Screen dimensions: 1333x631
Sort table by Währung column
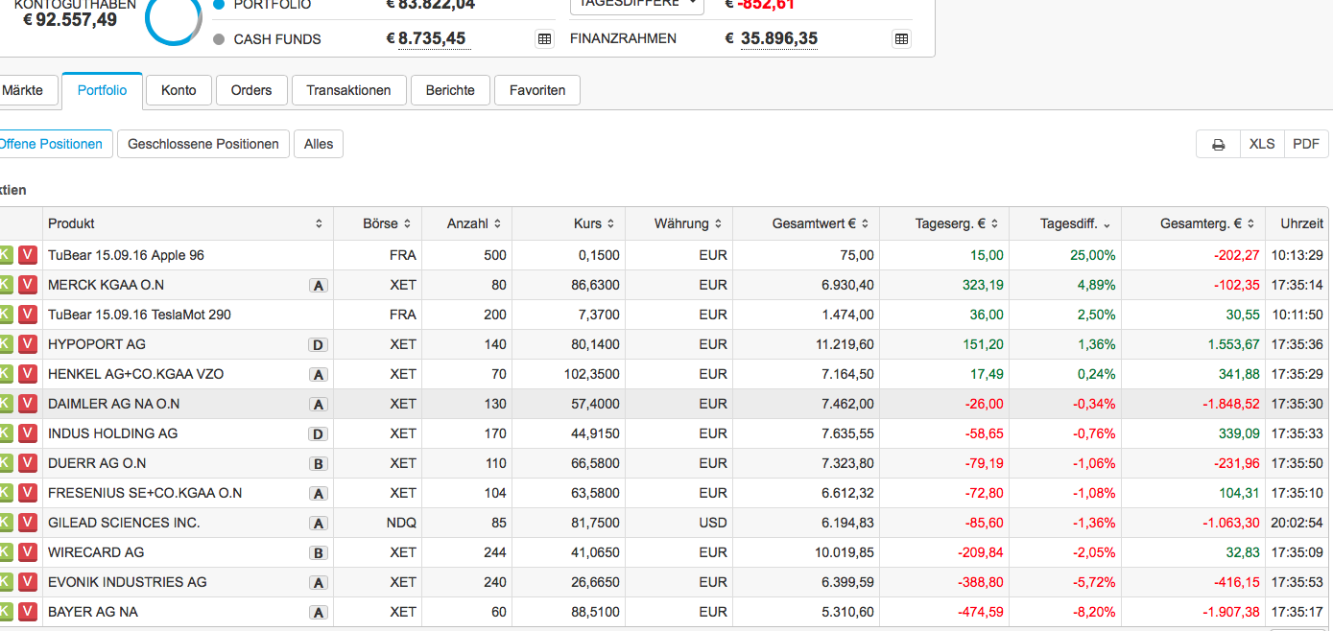(x=679, y=223)
